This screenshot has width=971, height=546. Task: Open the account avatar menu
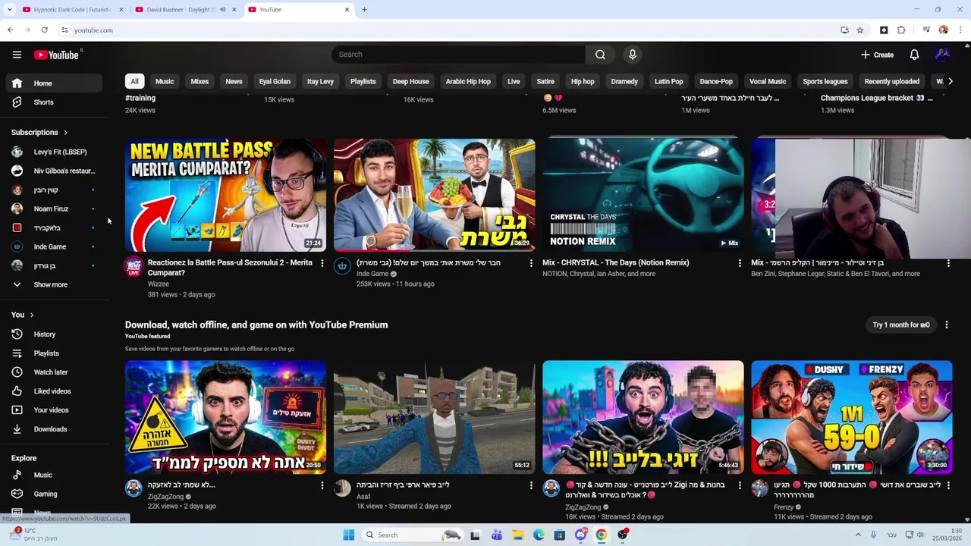(942, 55)
